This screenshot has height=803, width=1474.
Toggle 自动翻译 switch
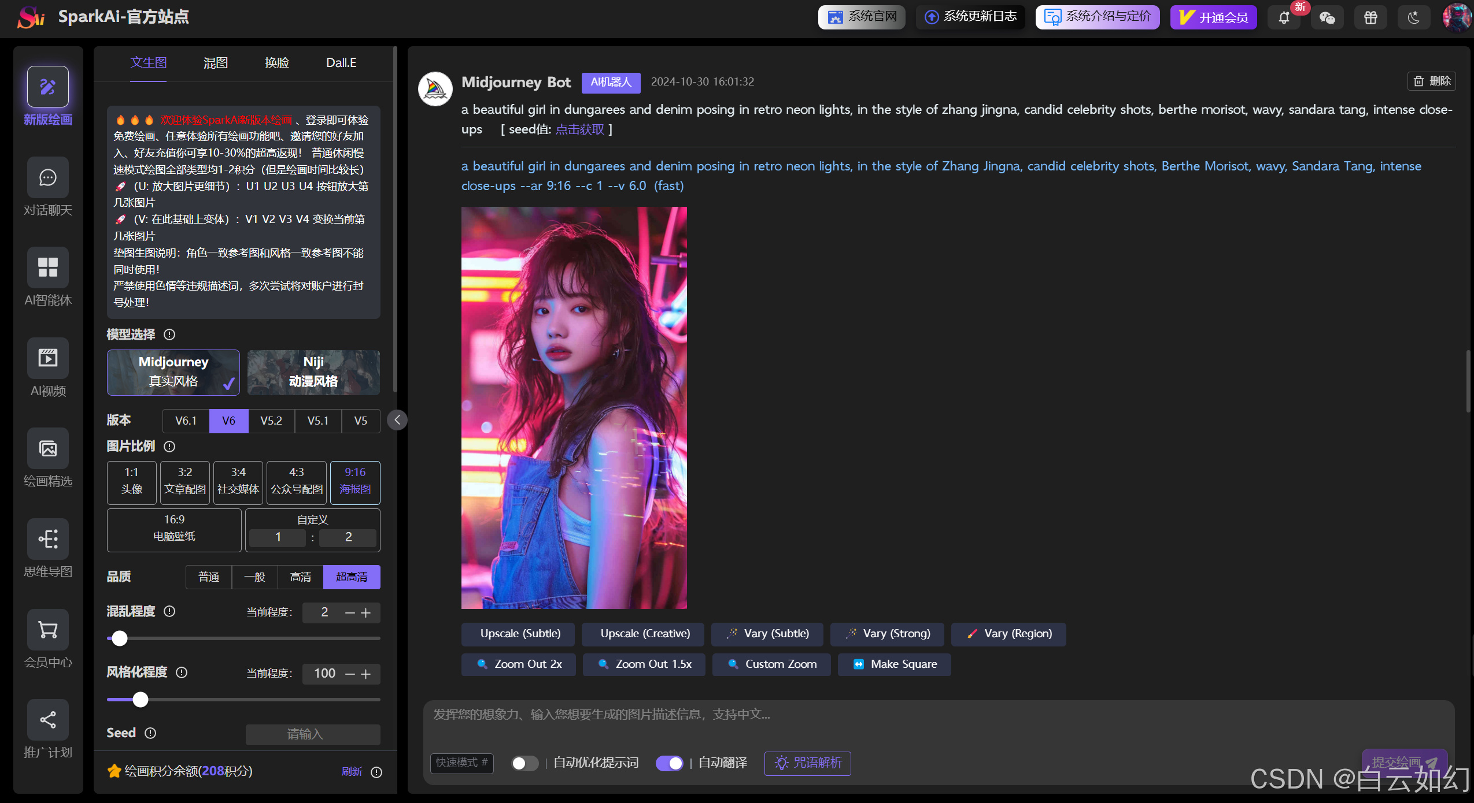(x=669, y=763)
